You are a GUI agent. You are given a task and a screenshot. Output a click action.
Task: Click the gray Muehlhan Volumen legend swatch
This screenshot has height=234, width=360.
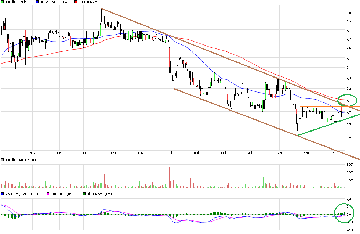coord(3,160)
